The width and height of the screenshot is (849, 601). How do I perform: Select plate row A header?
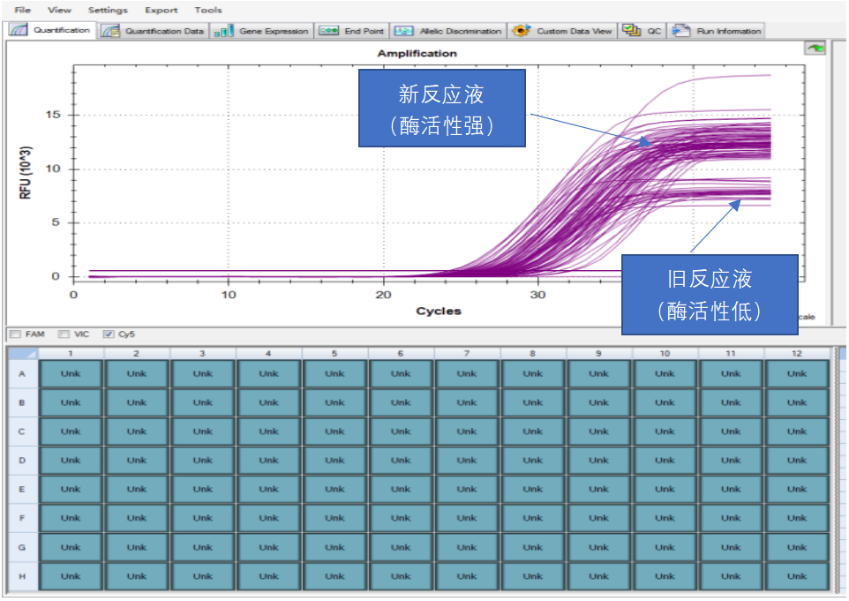(22, 373)
